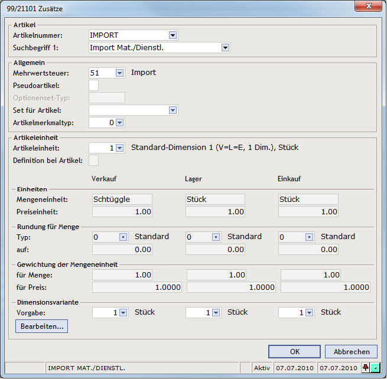Click the Abbrechen button
Screen dimensions: 387x379
coord(351,351)
